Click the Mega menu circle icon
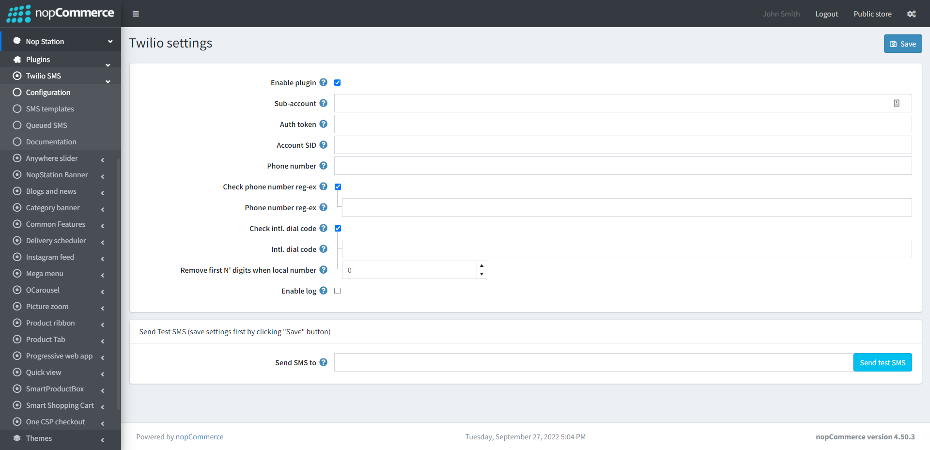 point(17,273)
